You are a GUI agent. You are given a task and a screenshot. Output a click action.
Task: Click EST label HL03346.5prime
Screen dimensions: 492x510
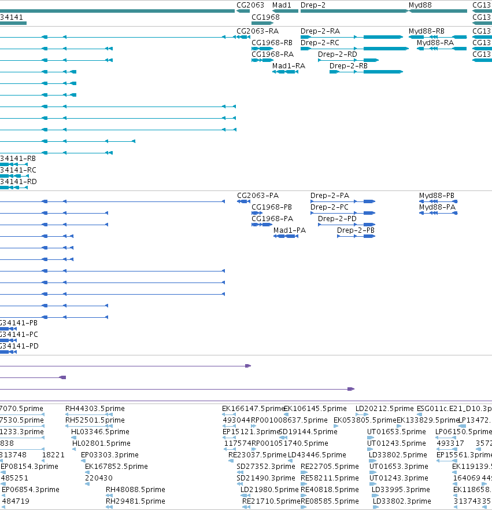(x=100, y=432)
